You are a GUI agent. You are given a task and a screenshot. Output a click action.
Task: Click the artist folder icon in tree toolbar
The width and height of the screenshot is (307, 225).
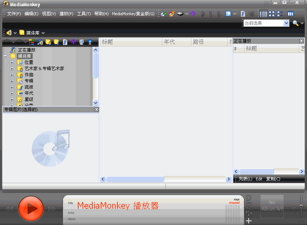[x=48, y=42]
